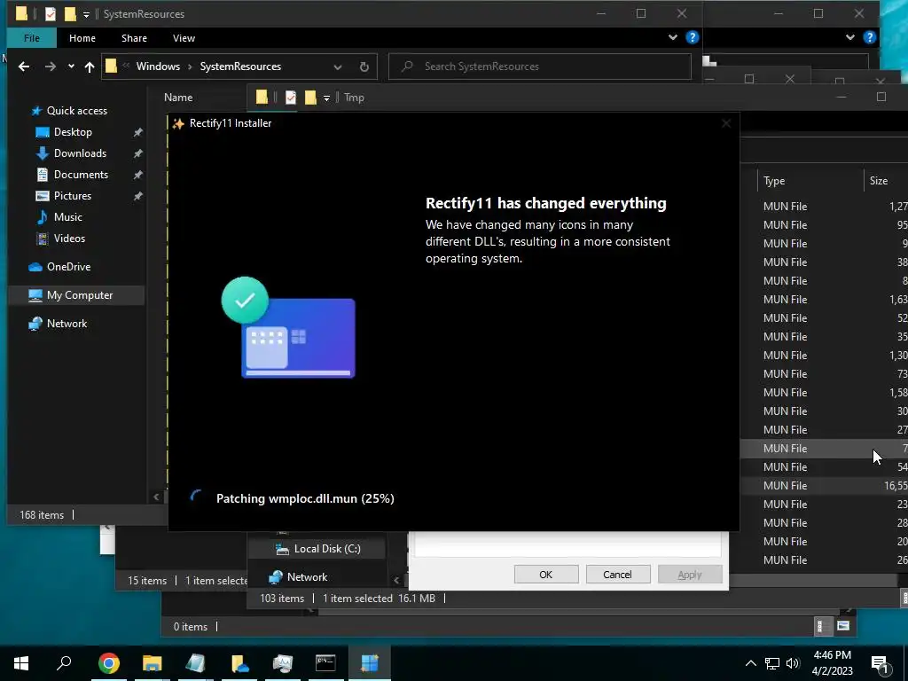The width and height of the screenshot is (908, 681).
Task: Open the volume control tray icon
Action: [x=793, y=663]
